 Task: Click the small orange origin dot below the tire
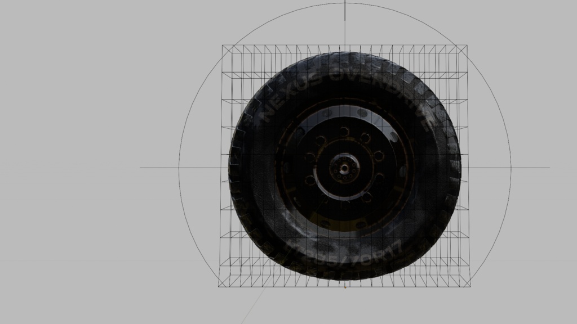345,287
